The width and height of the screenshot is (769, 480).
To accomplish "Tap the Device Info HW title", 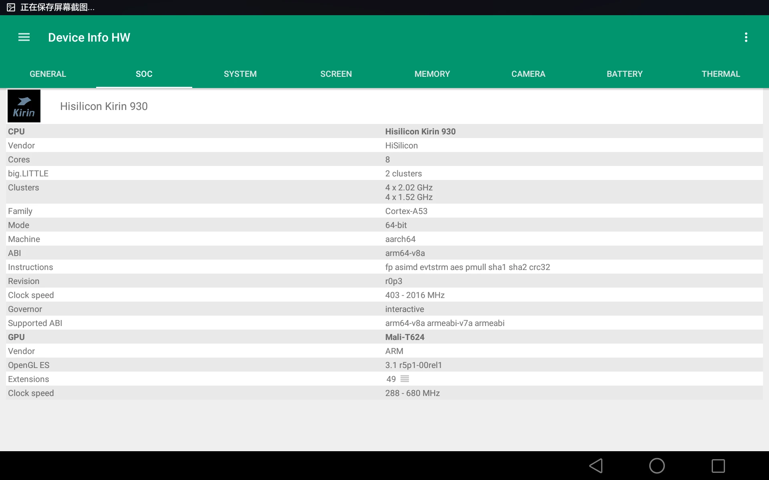I will 89,37.
